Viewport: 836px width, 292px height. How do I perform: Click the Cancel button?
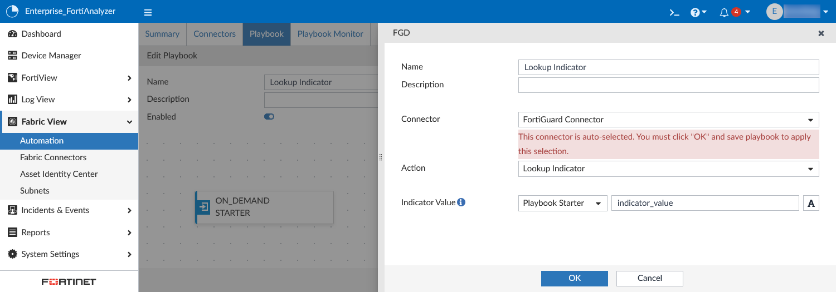coord(649,278)
